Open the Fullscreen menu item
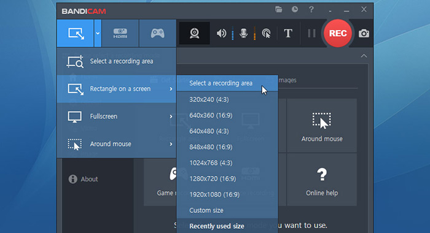Viewport: 430px width, 233px height. (117, 116)
